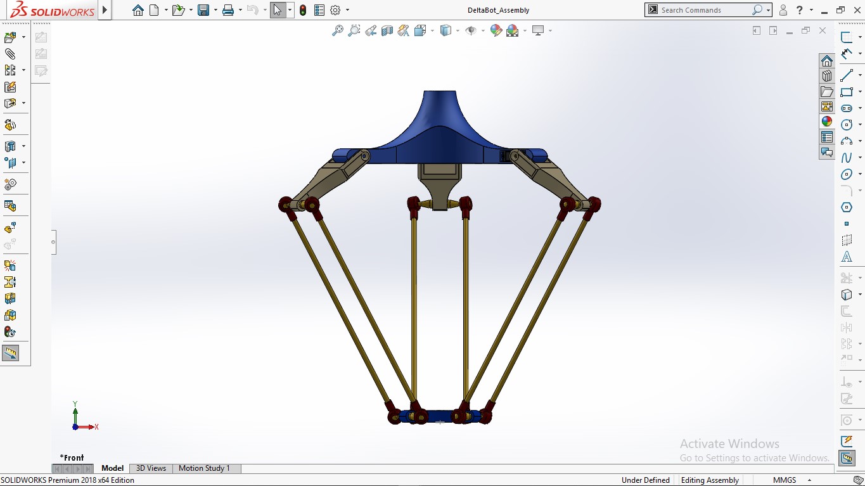
Task: Click the Rebuild traffic light icon
Action: 303,10
